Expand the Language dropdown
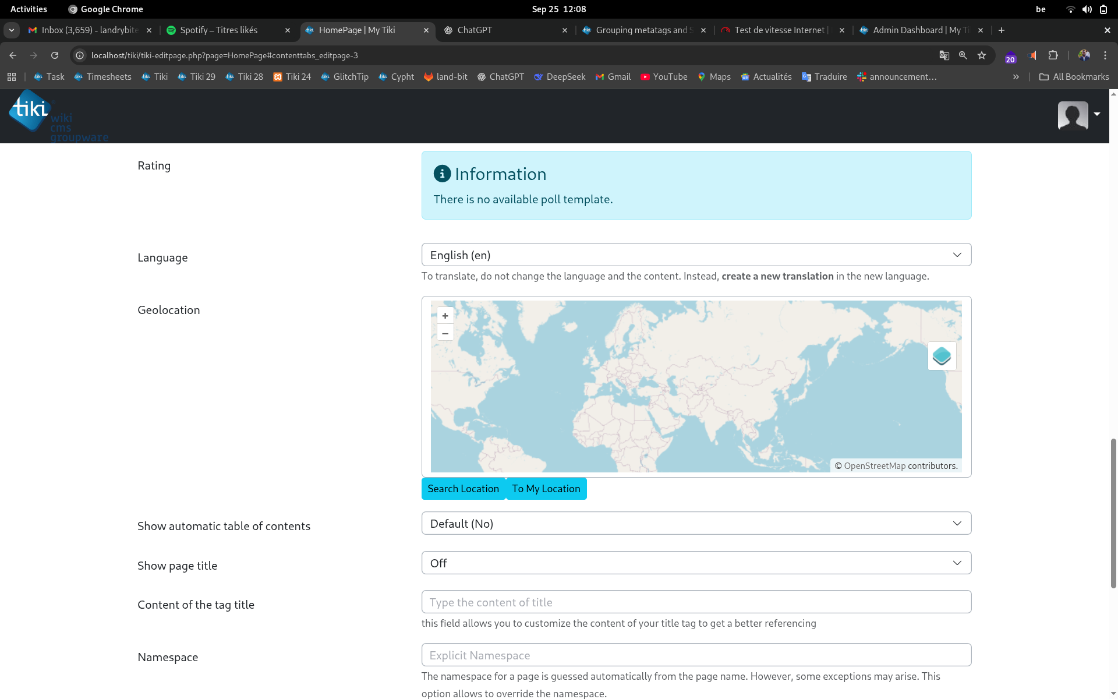Screen dimensions: 1118x699 pyautogui.click(x=696, y=255)
